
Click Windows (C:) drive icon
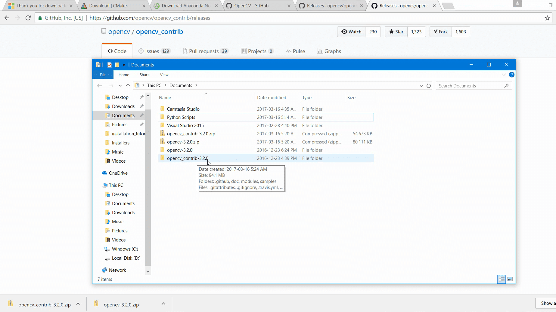(107, 249)
